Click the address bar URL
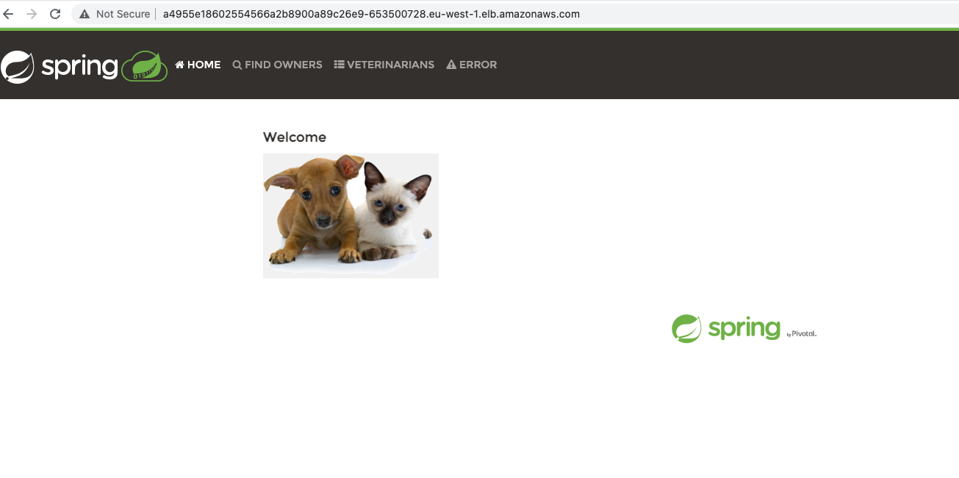This screenshot has height=478, width=959. (x=371, y=14)
